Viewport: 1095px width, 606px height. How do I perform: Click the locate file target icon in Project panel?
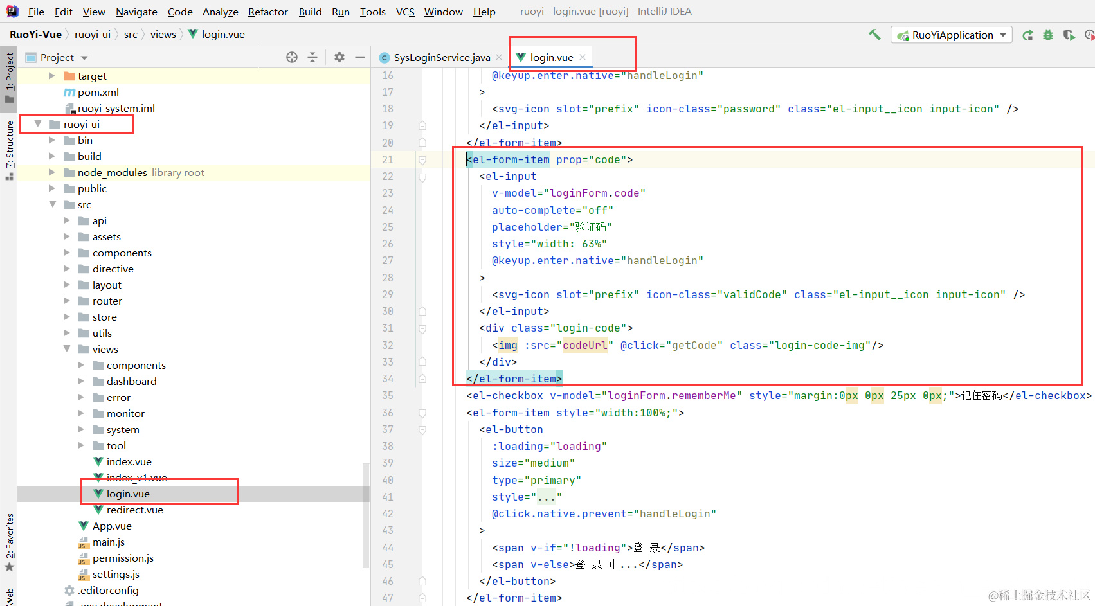tap(292, 57)
